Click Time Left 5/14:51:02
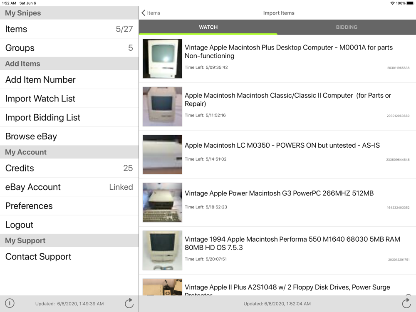This screenshot has height=312, width=416. coord(206,159)
